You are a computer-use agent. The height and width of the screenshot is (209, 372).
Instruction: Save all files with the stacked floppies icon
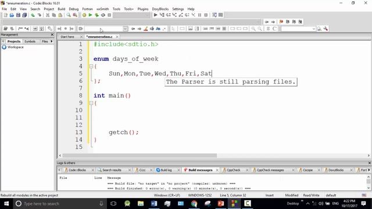[x=24, y=15]
